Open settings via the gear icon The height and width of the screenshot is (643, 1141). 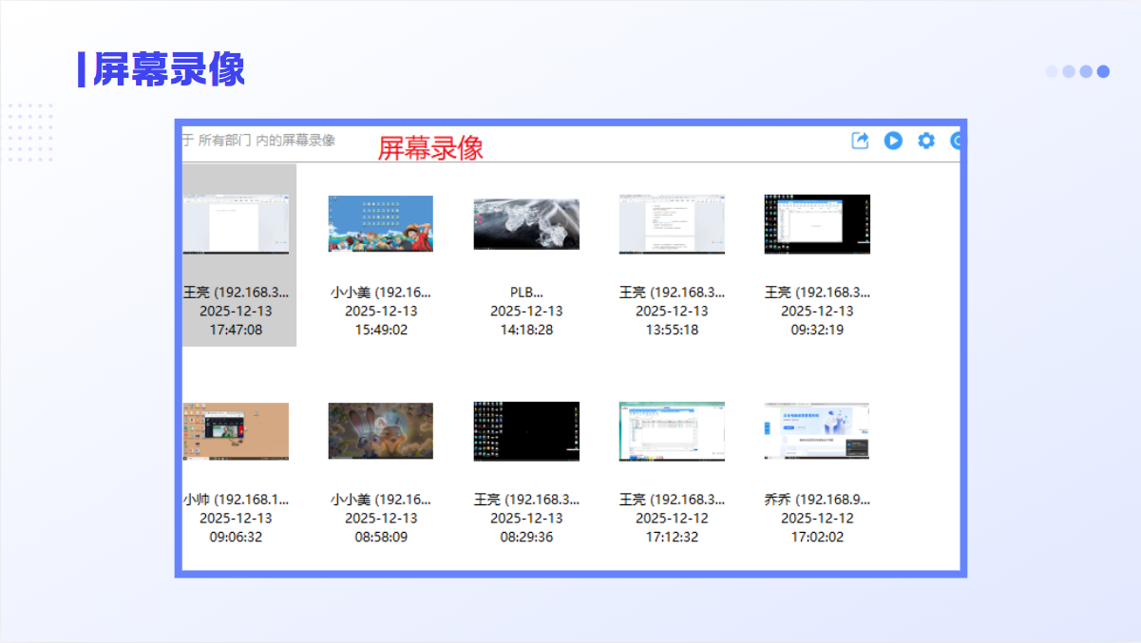click(x=925, y=141)
